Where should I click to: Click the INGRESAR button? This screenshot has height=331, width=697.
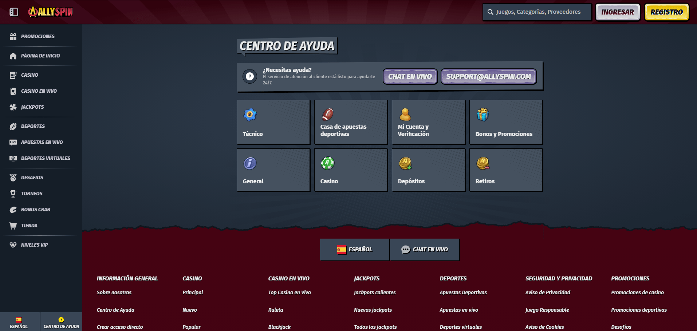click(x=618, y=12)
